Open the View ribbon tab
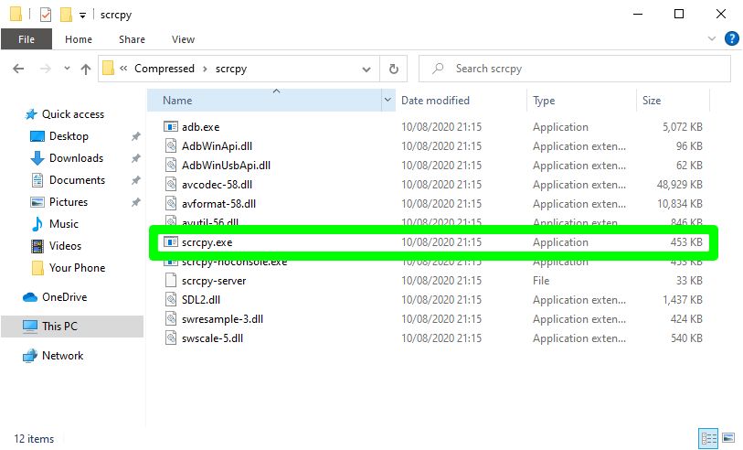The width and height of the screenshot is (743, 450). 183,39
